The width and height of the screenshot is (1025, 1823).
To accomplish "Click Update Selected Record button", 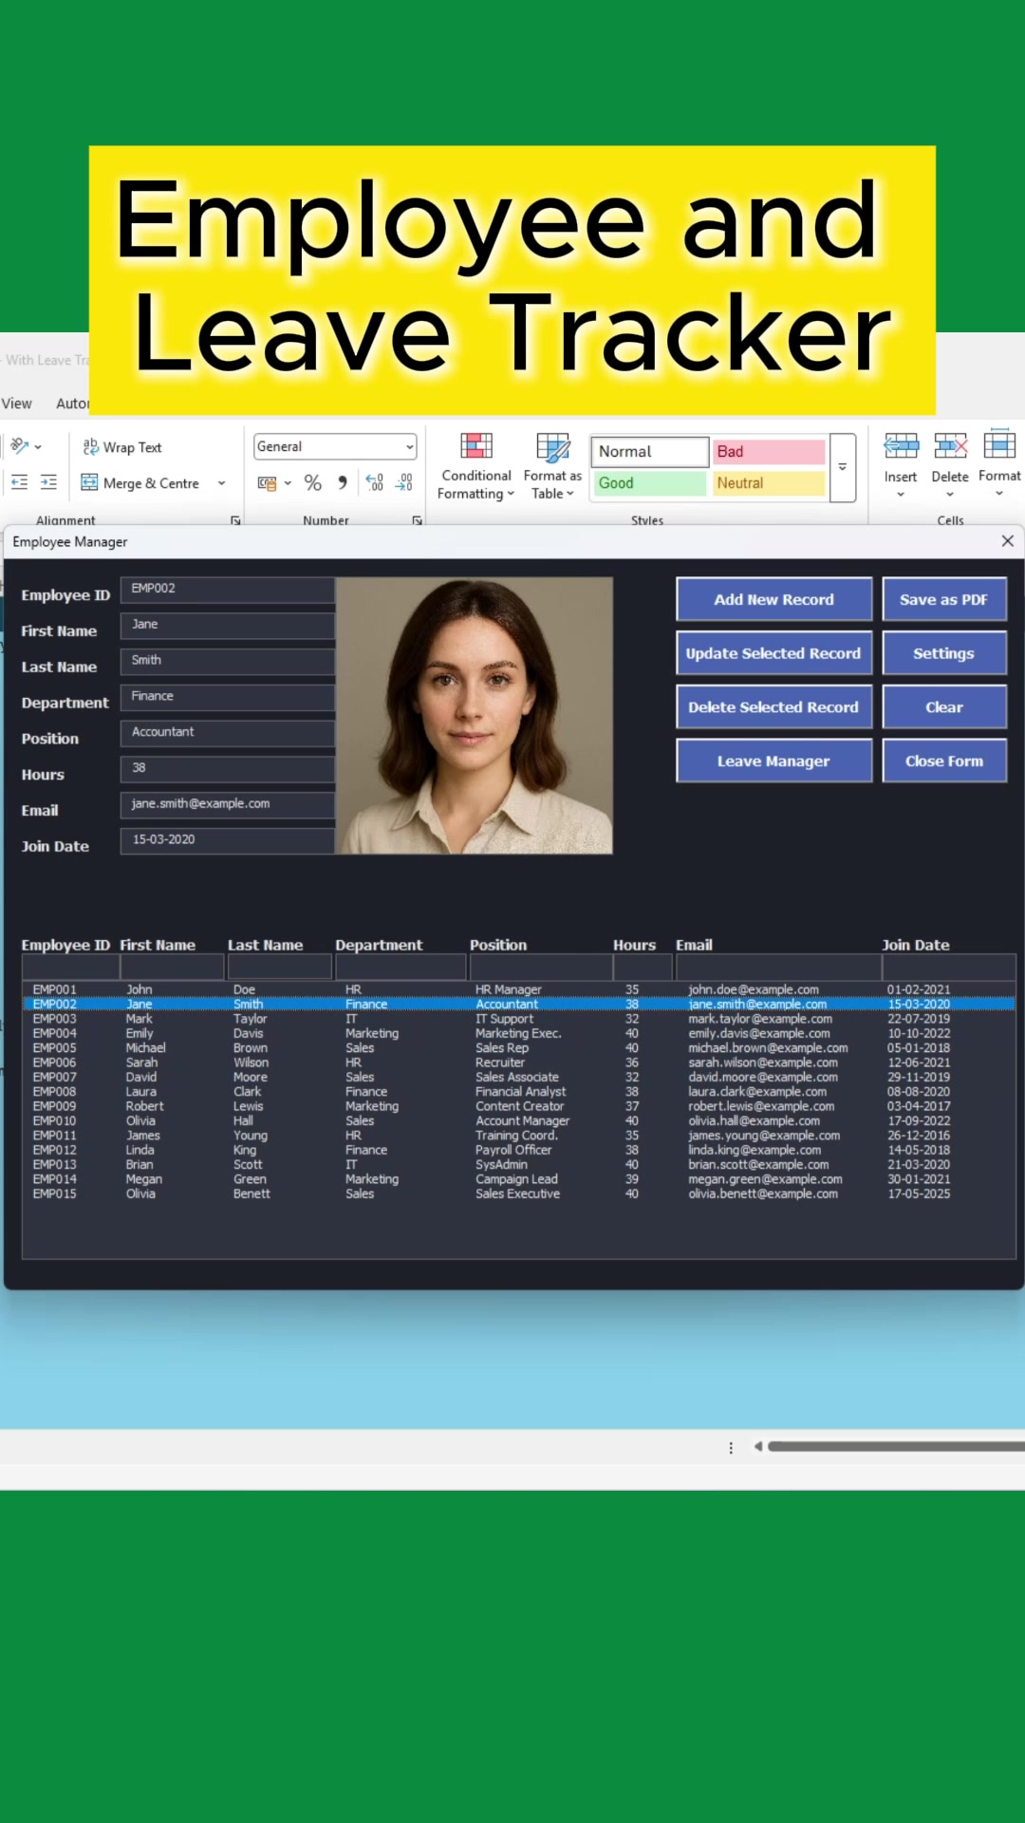I will click(x=773, y=653).
